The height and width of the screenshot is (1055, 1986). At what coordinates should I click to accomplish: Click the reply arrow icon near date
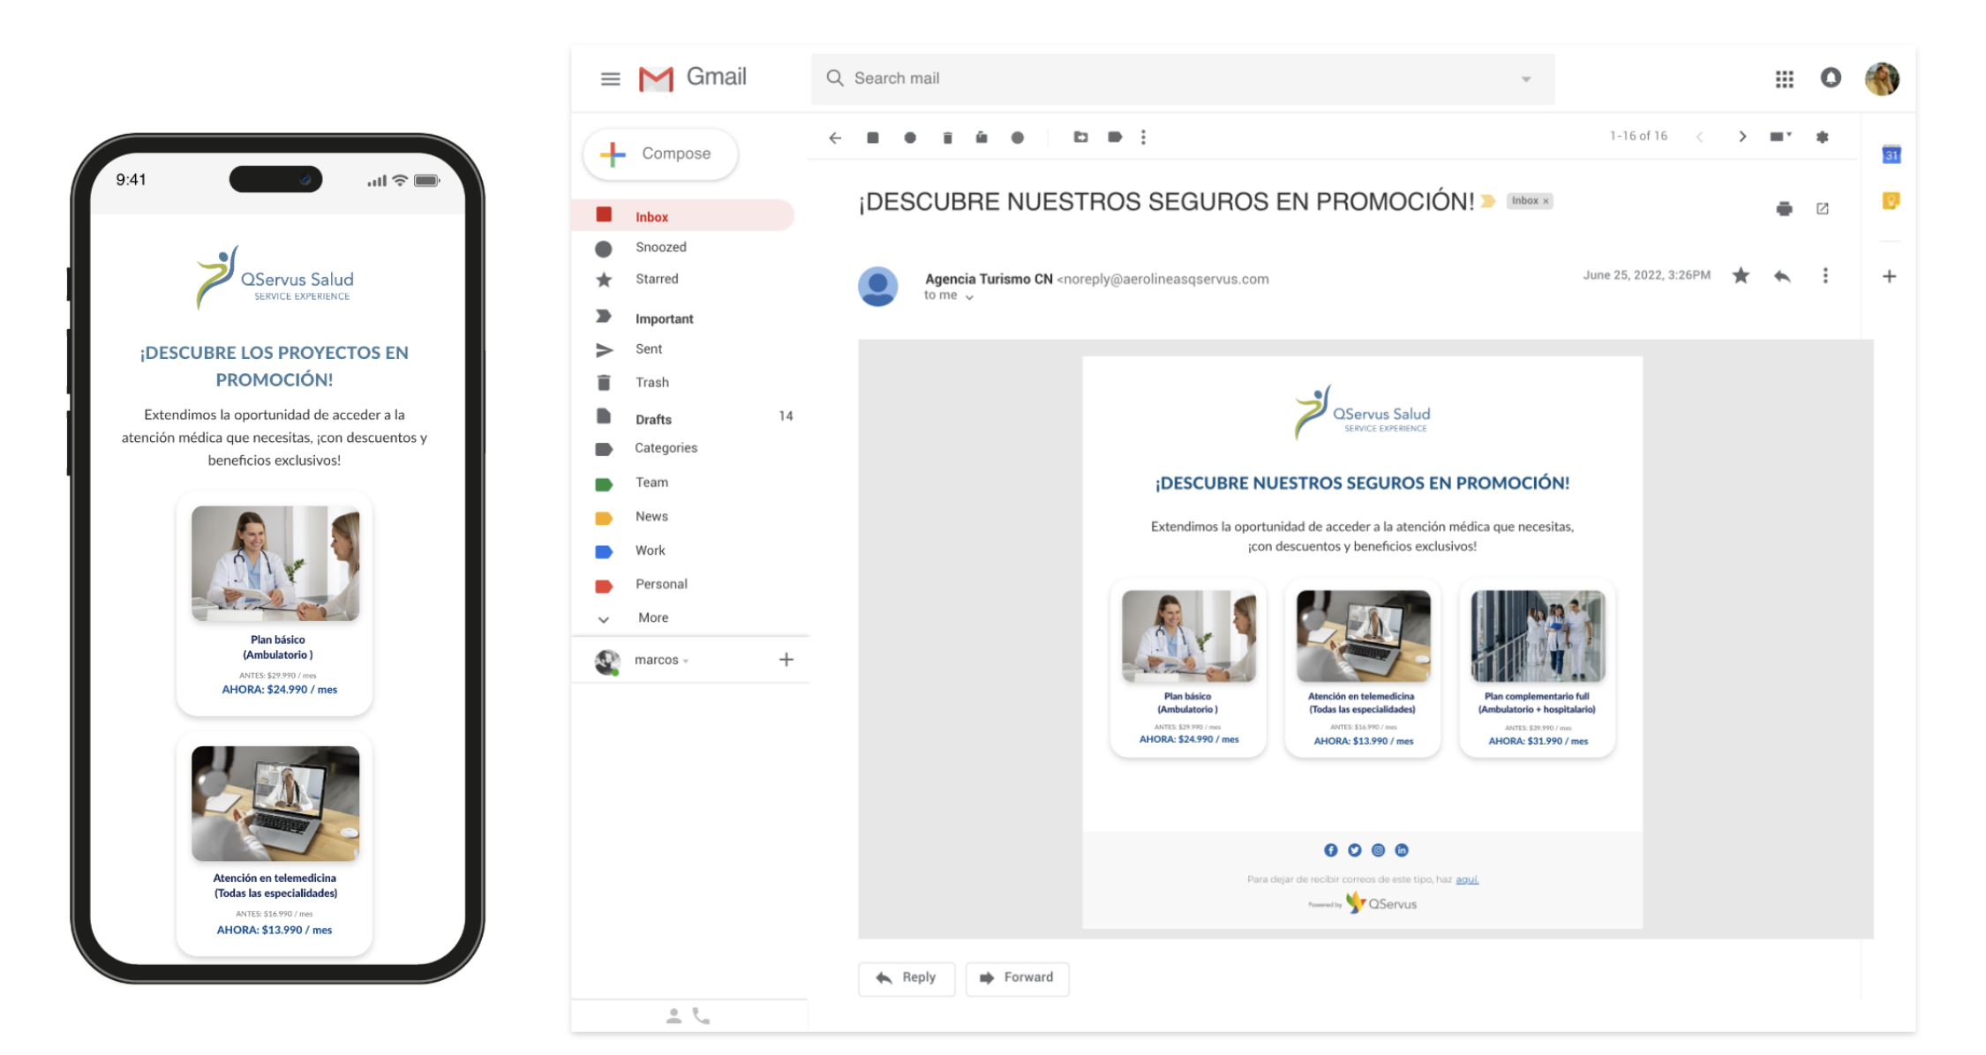coord(1782,276)
